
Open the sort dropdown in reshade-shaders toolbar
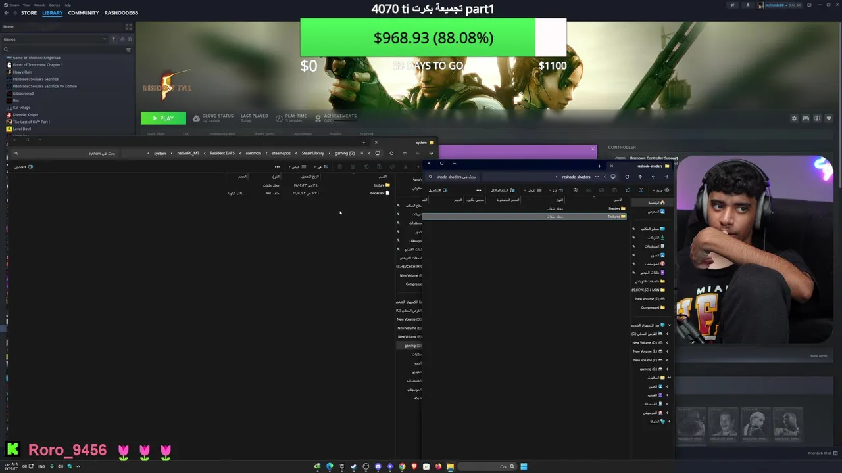pyautogui.click(x=556, y=190)
